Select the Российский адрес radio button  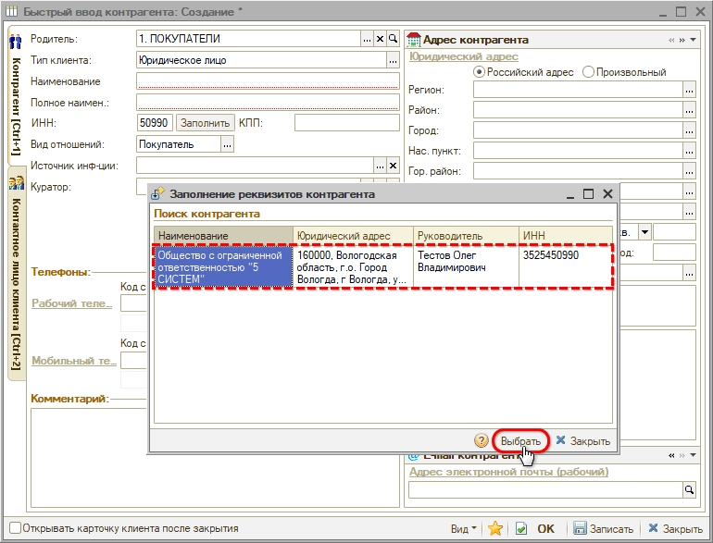click(479, 72)
